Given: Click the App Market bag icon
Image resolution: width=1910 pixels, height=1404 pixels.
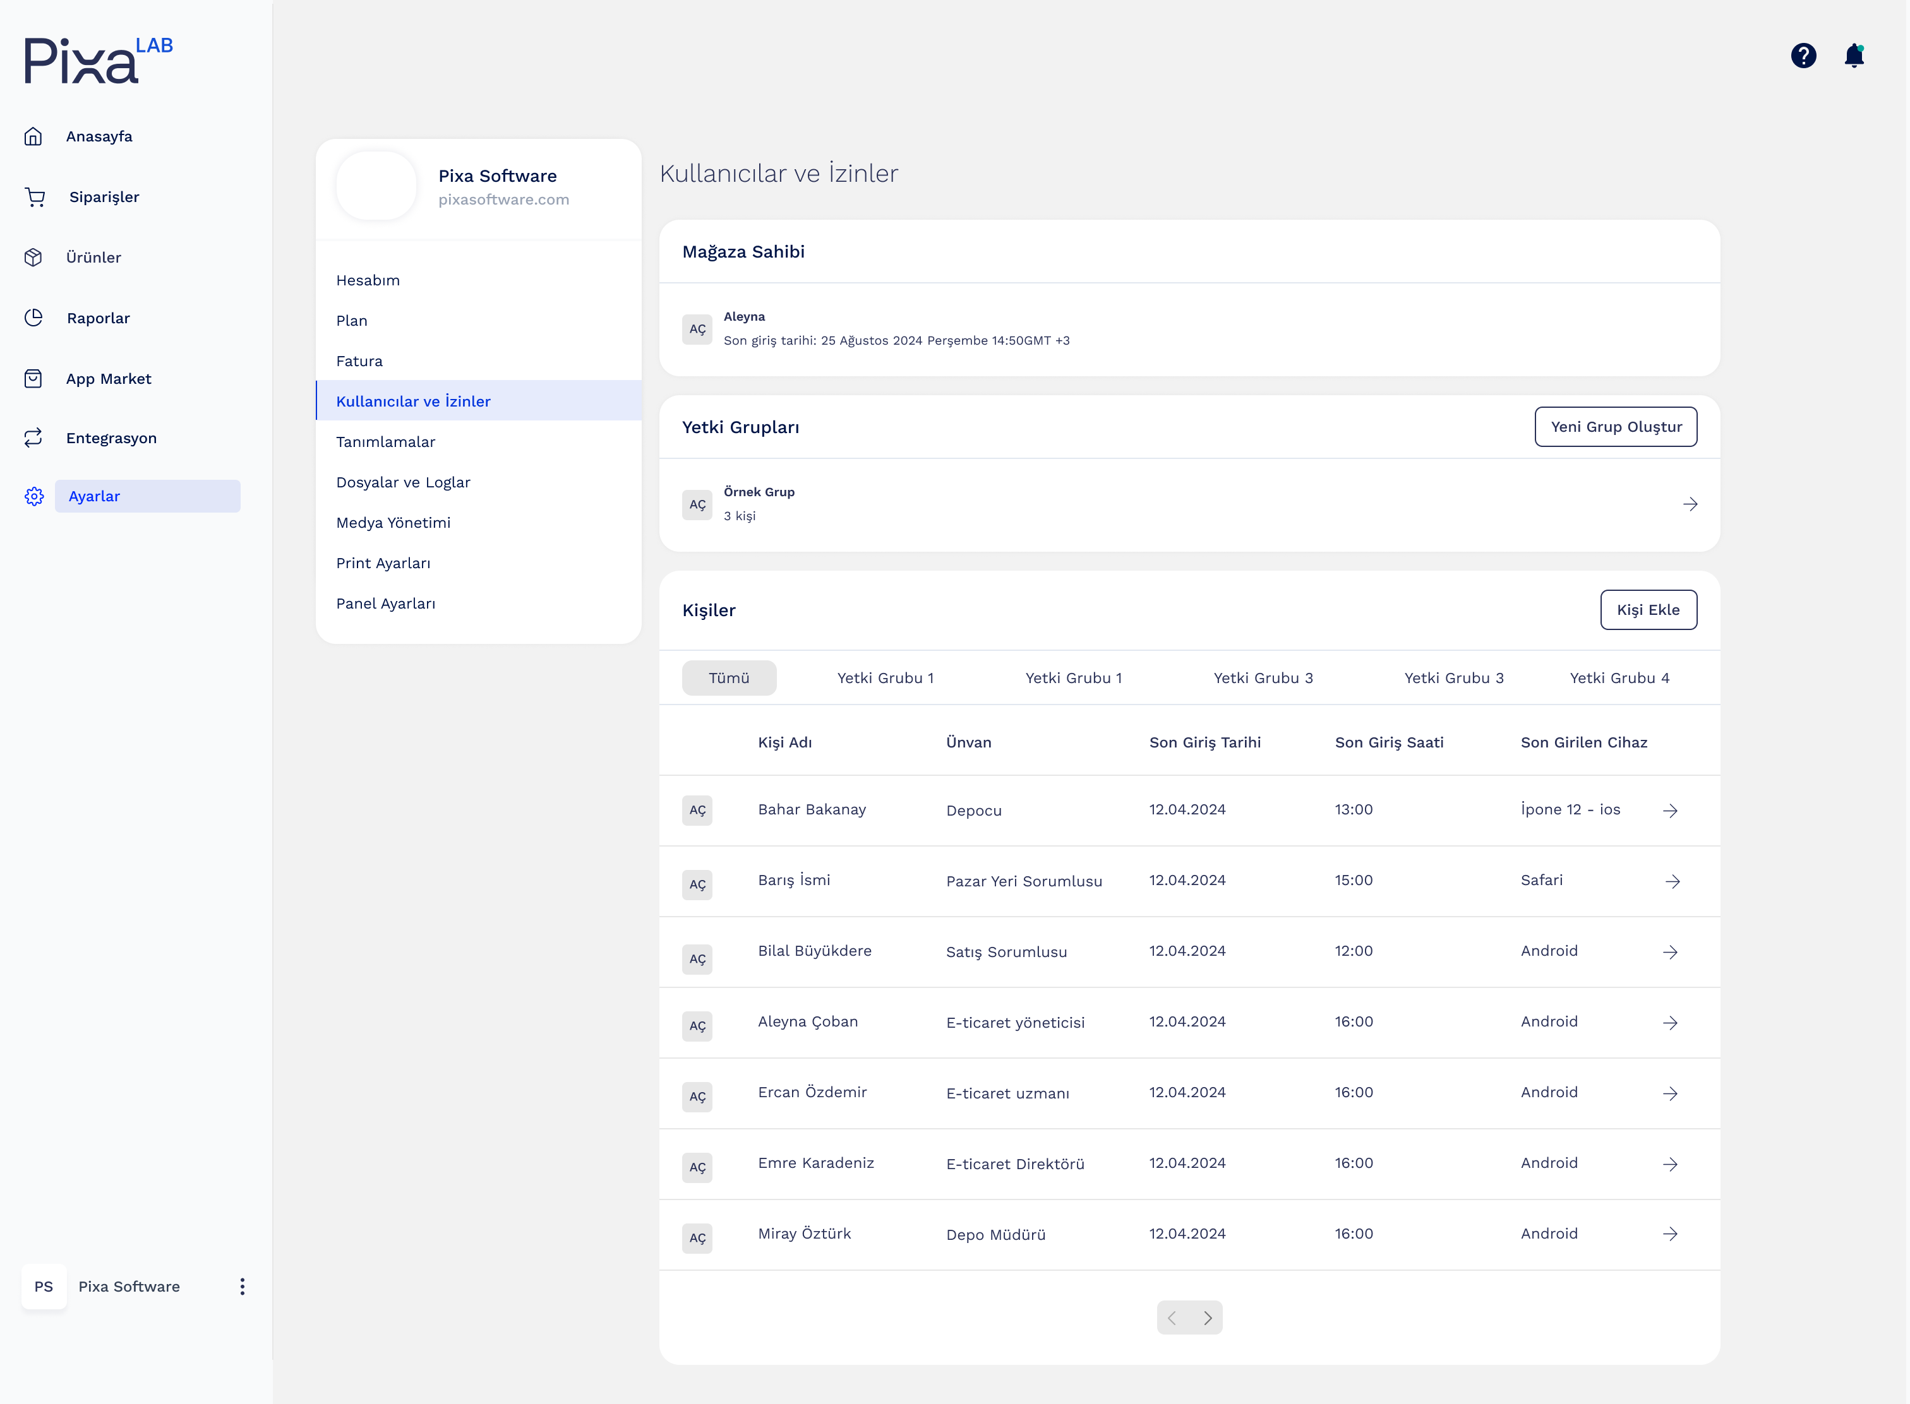Looking at the screenshot, I should pos(33,379).
